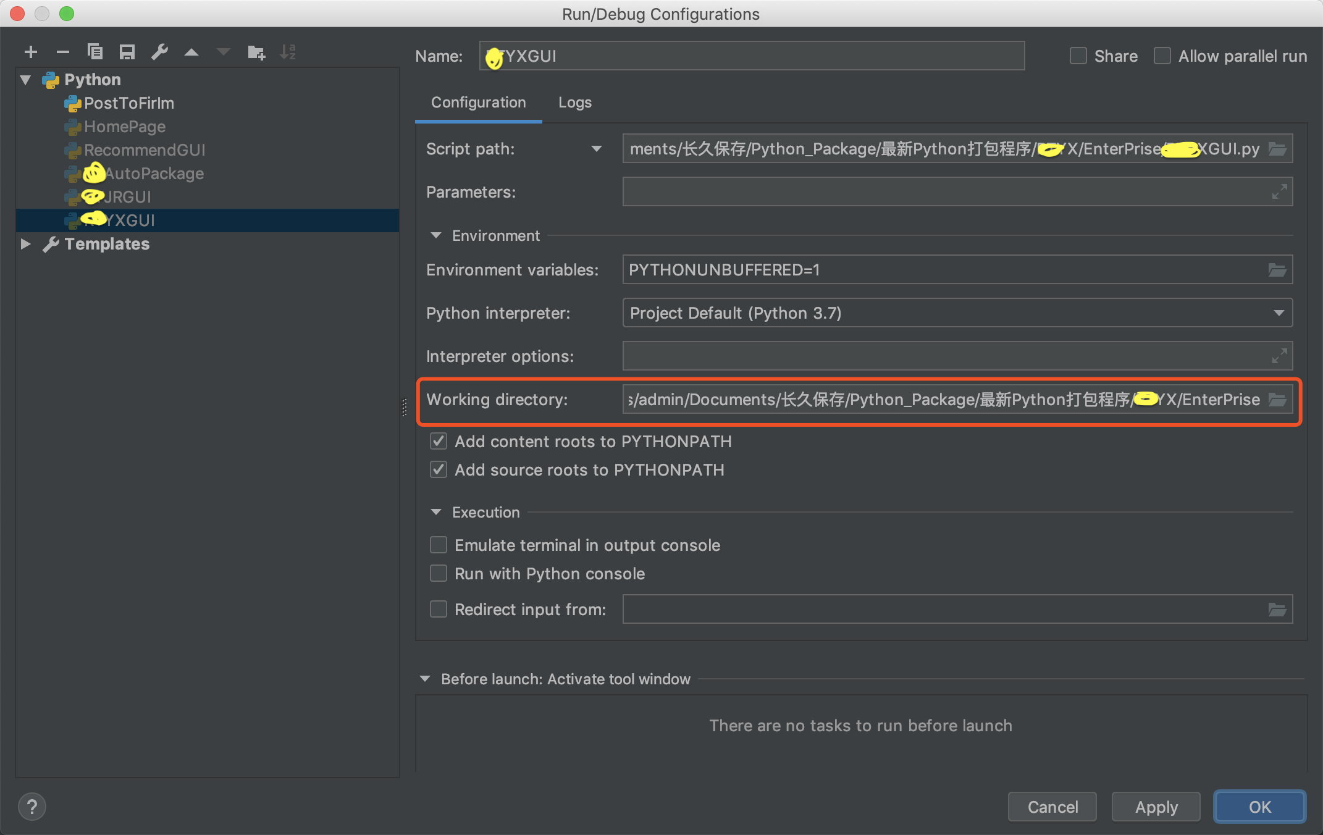Screen dimensions: 1323x835
Task: Open the Environment variables editor icon
Action: point(1277,270)
